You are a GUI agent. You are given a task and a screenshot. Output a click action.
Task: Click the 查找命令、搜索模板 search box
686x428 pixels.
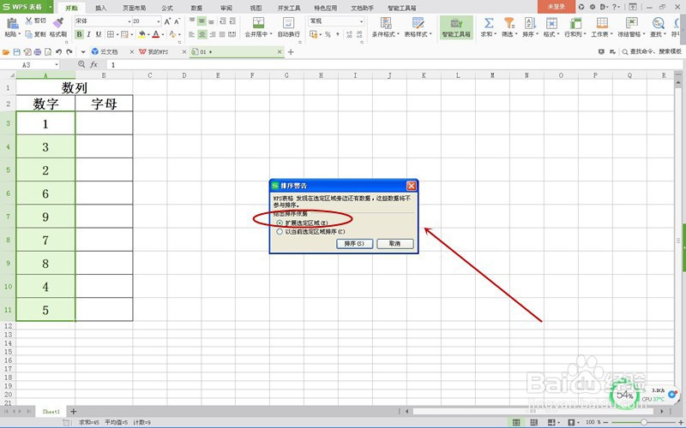pos(652,51)
